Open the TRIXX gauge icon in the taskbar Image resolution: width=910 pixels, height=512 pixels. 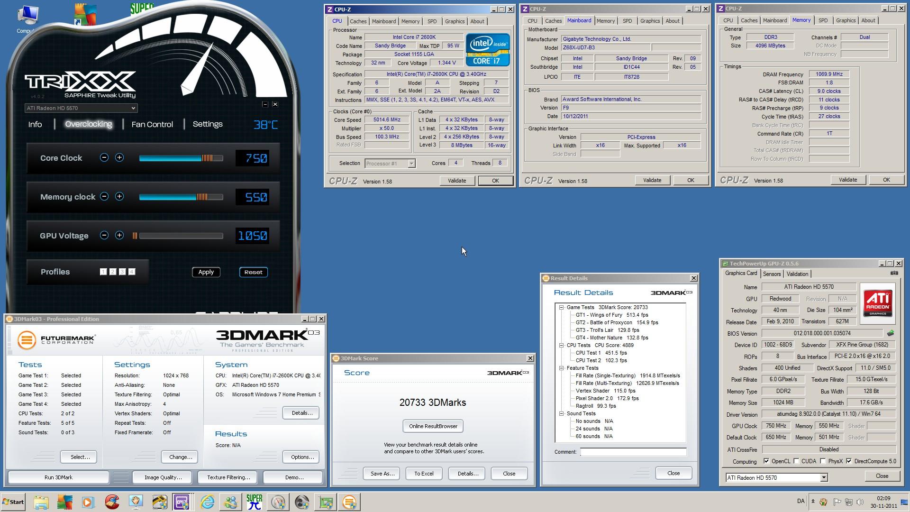coord(278,502)
